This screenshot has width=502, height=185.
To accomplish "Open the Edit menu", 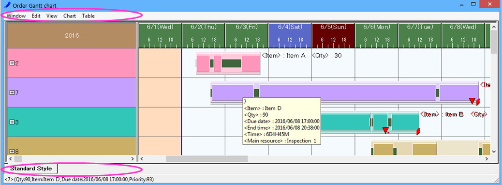I will pyautogui.click(x=36, y=15).
